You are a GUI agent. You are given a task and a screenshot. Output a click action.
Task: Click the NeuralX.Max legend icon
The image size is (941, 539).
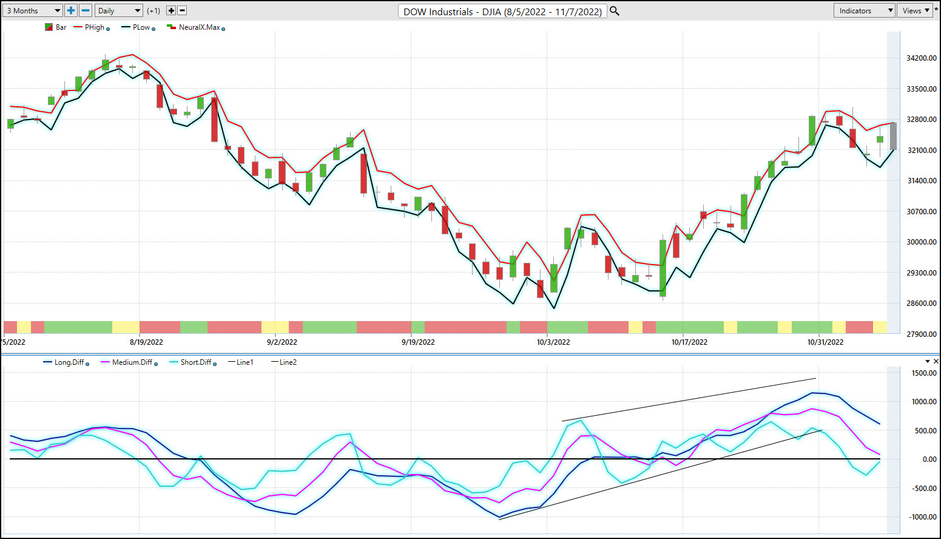tap(172, 27)
